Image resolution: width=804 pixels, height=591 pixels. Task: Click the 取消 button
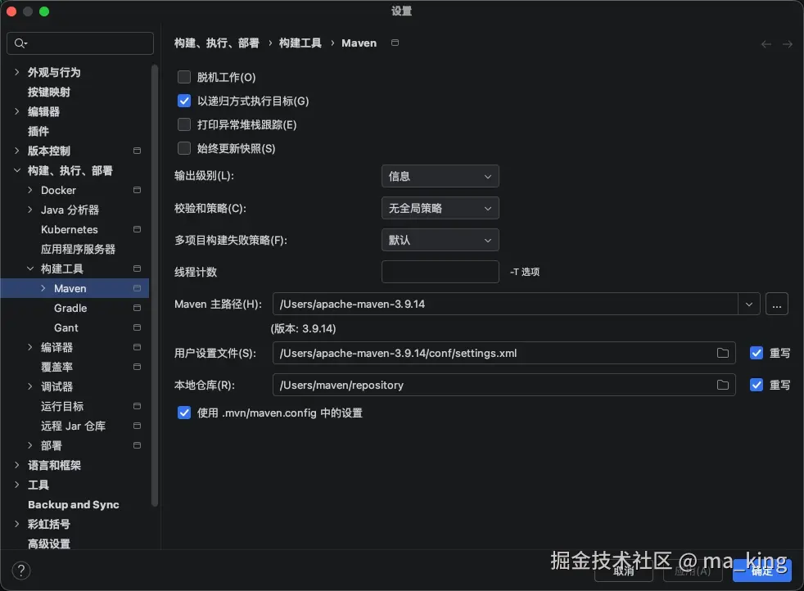click(x=624, y=571)
